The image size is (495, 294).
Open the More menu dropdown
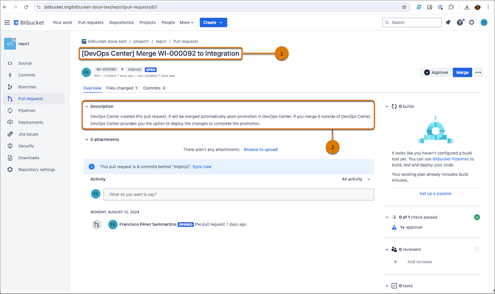[x=186, y=23]
